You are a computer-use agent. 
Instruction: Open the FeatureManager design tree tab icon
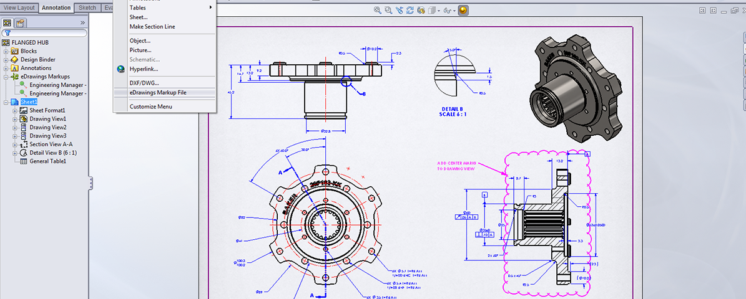[8, 22]
